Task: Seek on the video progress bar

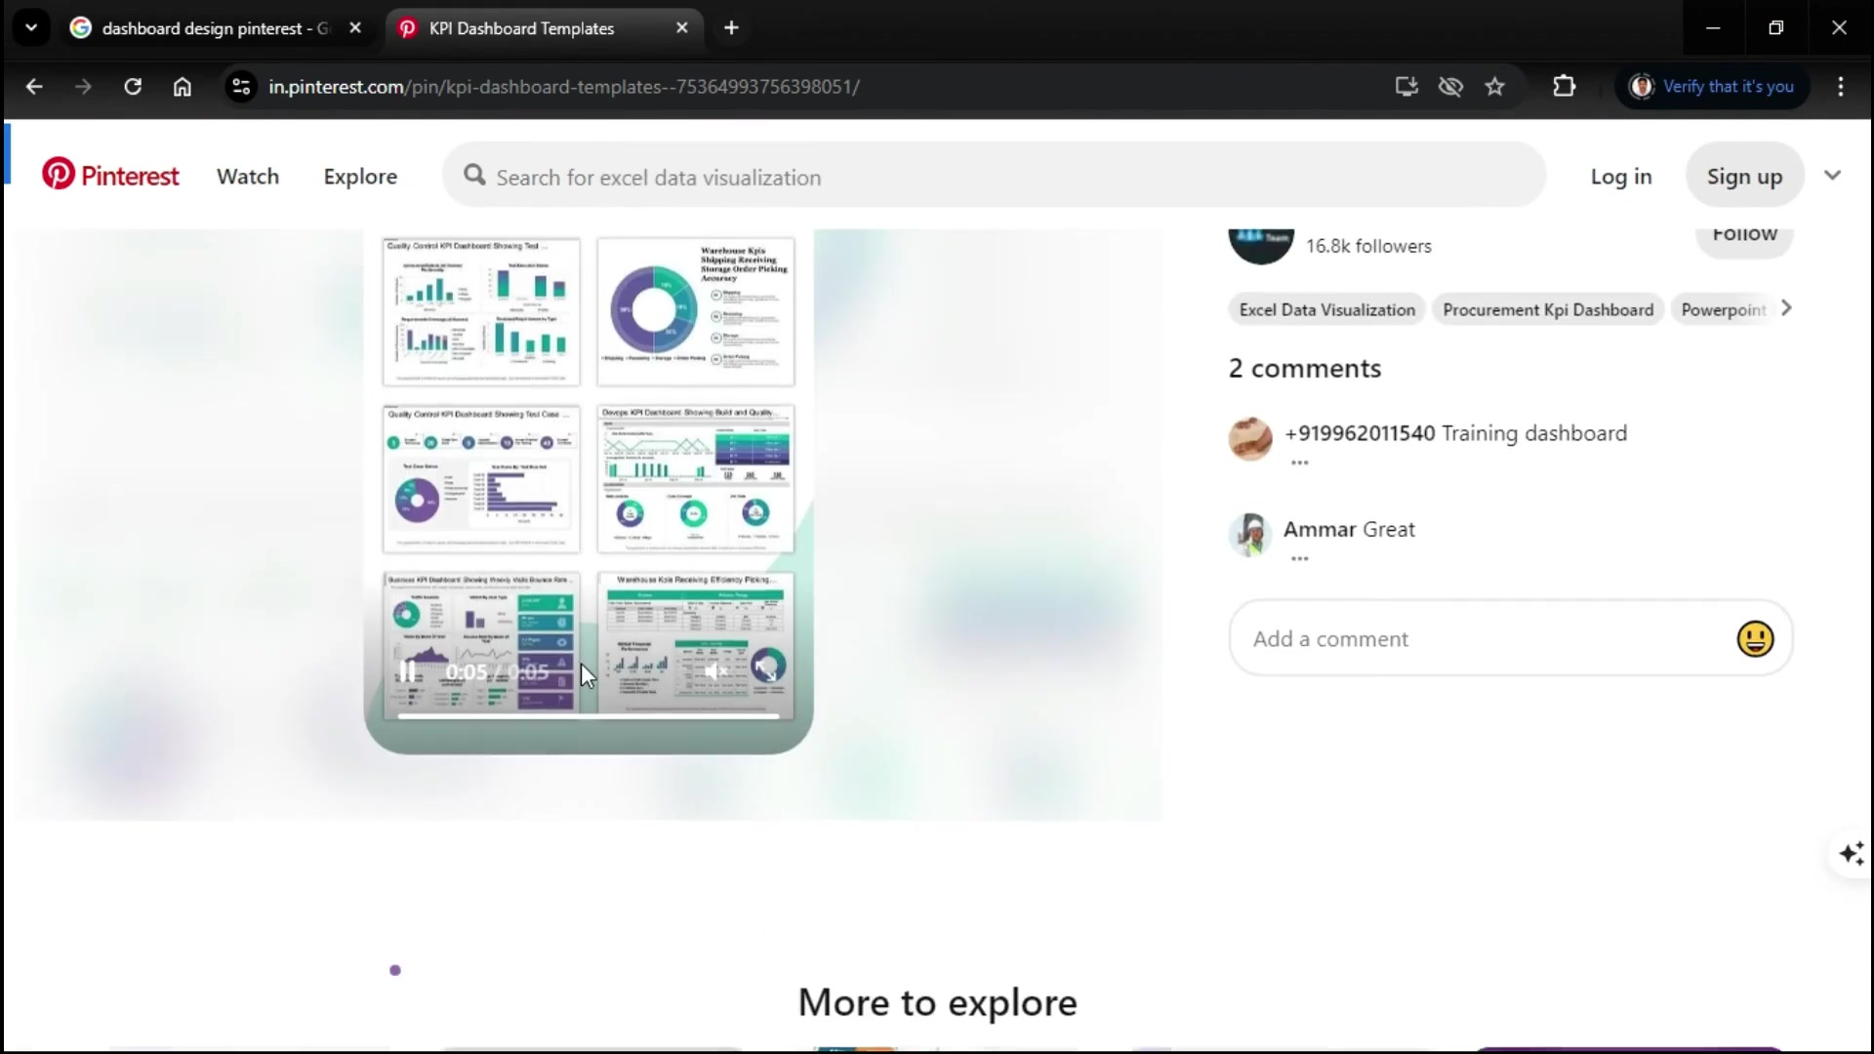Action: point(589,716)
